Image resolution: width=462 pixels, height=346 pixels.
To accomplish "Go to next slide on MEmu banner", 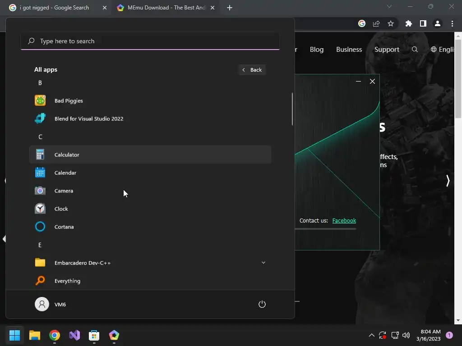I will pyautogui.click(x=448, y=180).
